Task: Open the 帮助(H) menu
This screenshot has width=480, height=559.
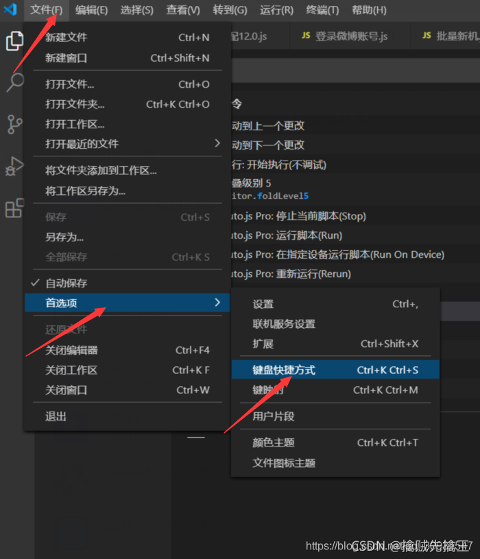Action: (369, 10)
